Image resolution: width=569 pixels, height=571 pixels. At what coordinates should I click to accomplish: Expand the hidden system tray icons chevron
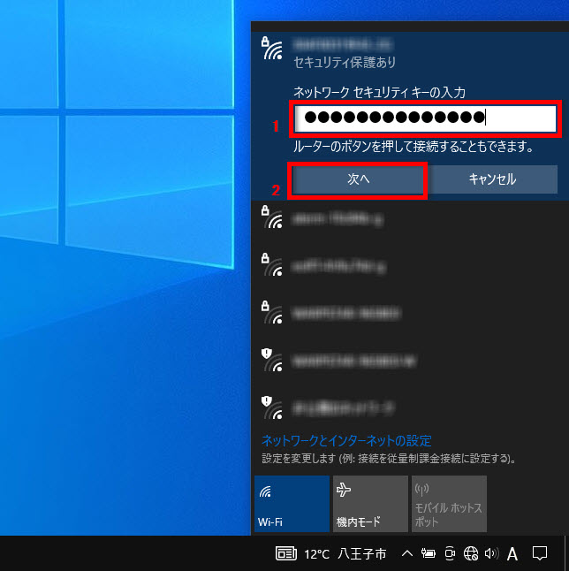(x=406, y=554)
